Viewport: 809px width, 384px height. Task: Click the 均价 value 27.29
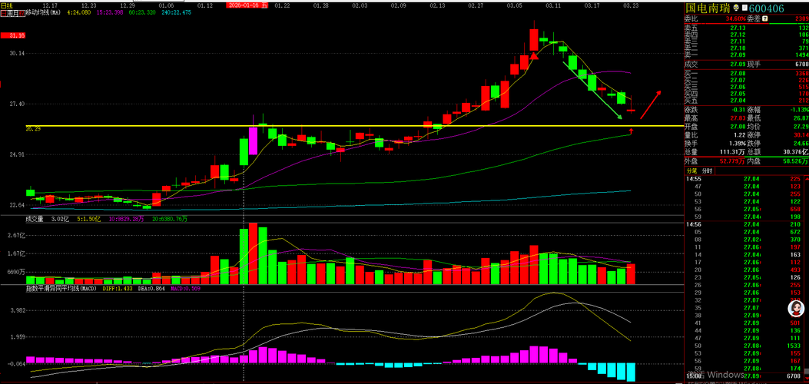coord(800,126)
